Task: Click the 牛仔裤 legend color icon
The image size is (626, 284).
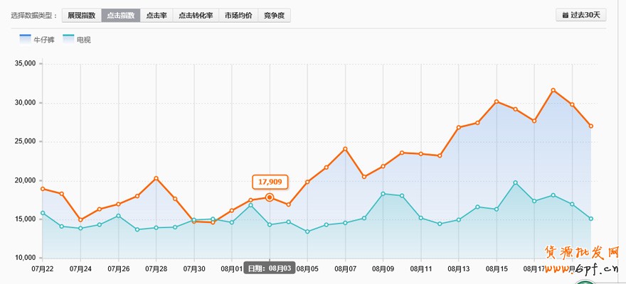Action: pyautogui.click(x=26, y=39)
